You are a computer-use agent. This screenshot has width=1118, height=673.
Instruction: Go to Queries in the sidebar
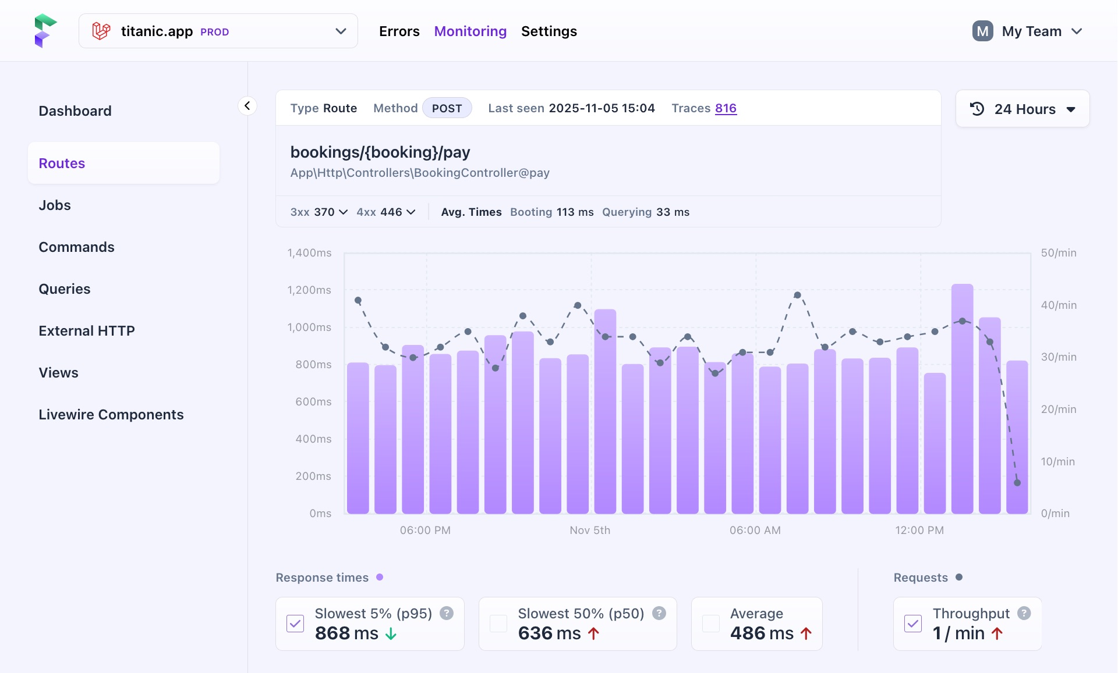(65, 289)
